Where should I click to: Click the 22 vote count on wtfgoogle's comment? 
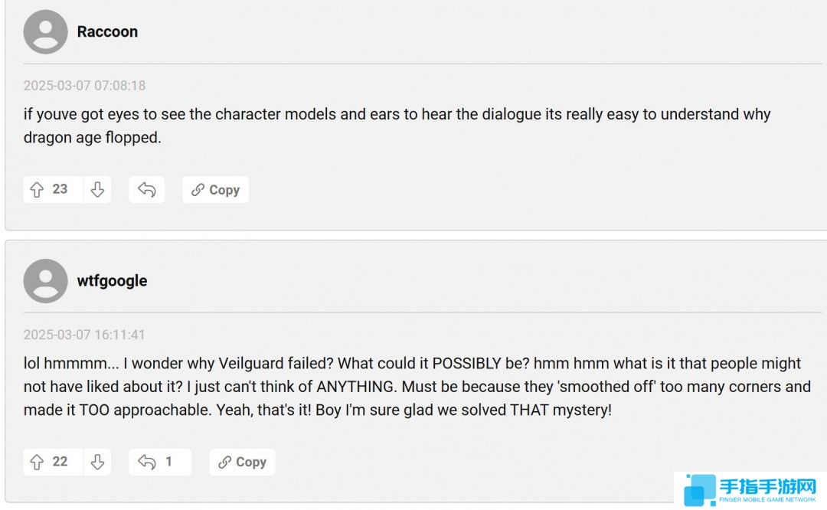[x=60, y=462]
